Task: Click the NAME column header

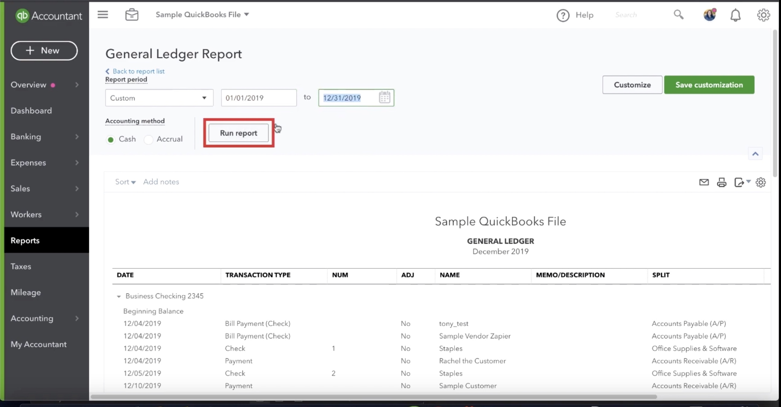Action: [x=449, y=275]
